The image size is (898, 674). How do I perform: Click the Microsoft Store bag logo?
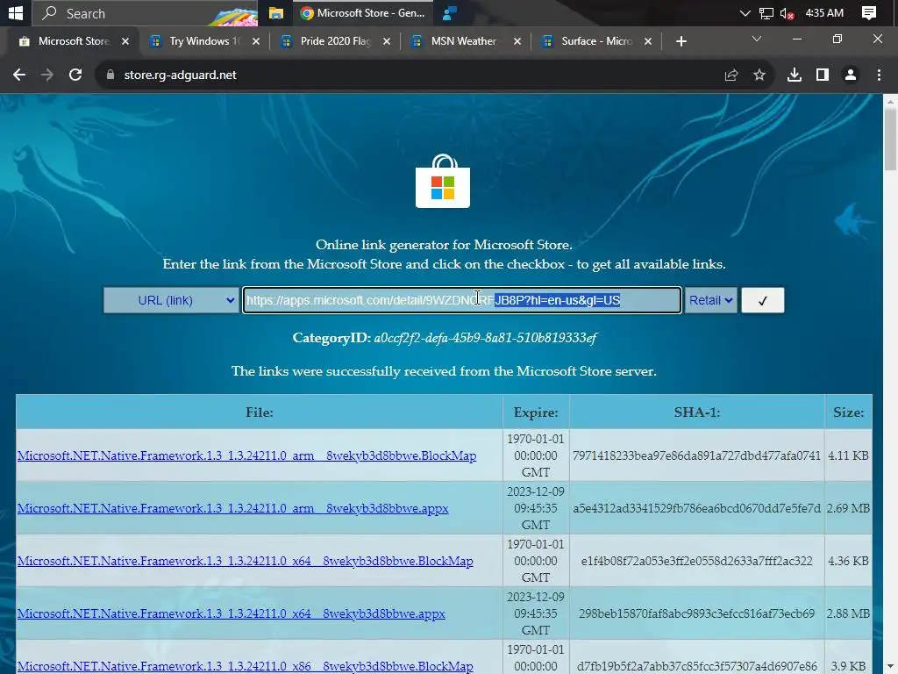pos(443,181)
